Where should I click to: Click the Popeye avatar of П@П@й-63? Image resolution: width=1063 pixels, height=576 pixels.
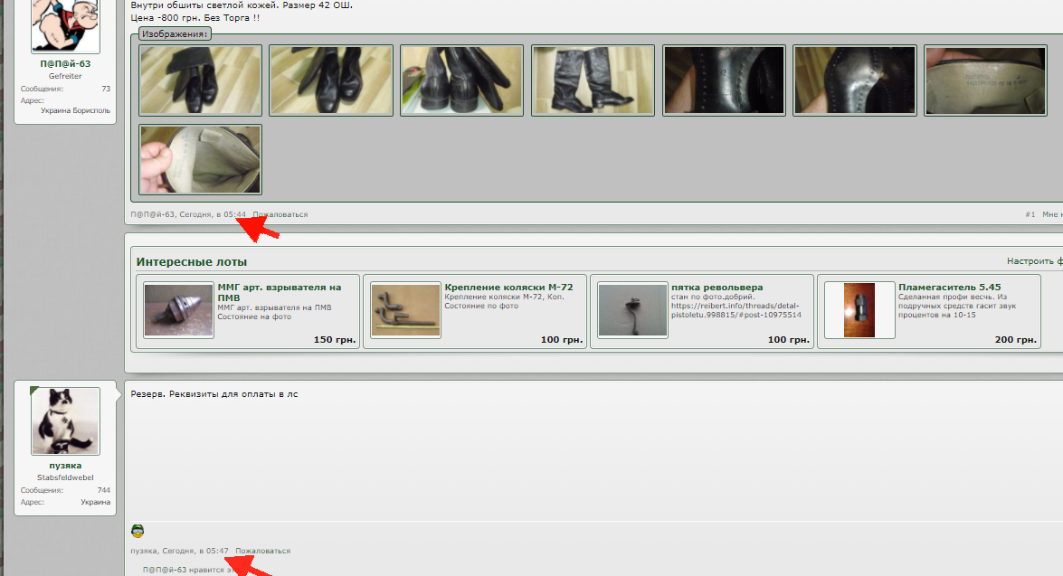coord(66,25)
